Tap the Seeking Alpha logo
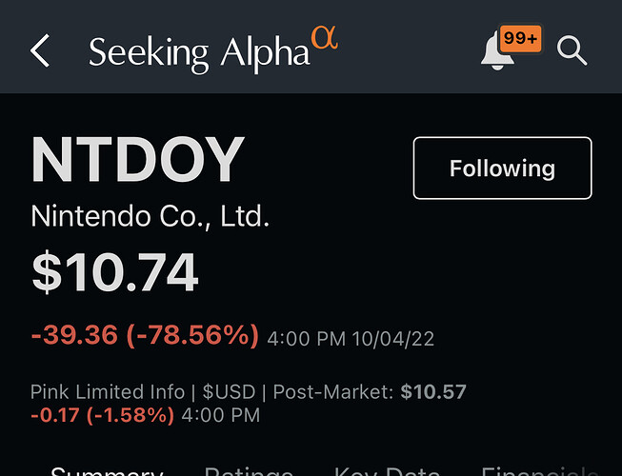This screenshot has height=476, width=622. (213, 50)
